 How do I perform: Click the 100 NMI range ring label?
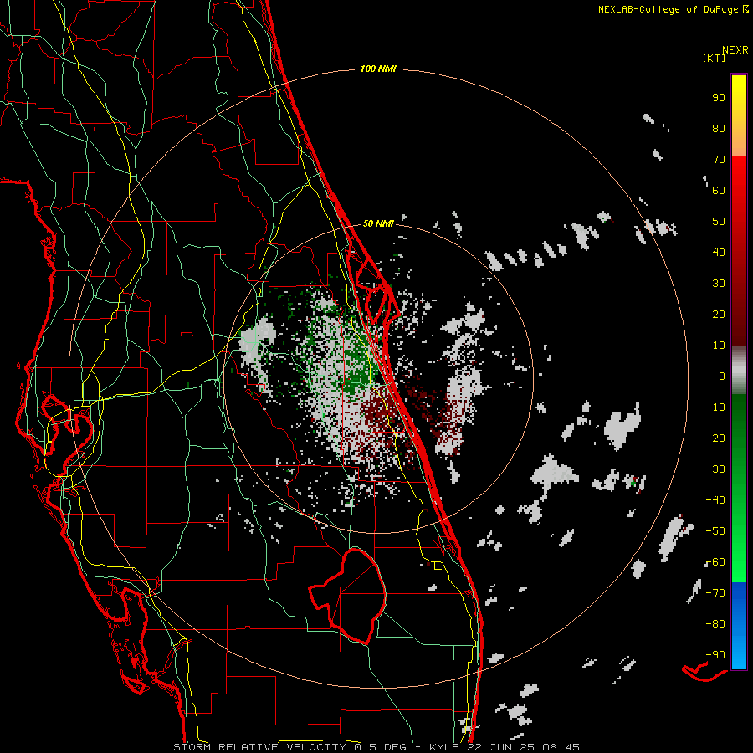tap(378, 69)
